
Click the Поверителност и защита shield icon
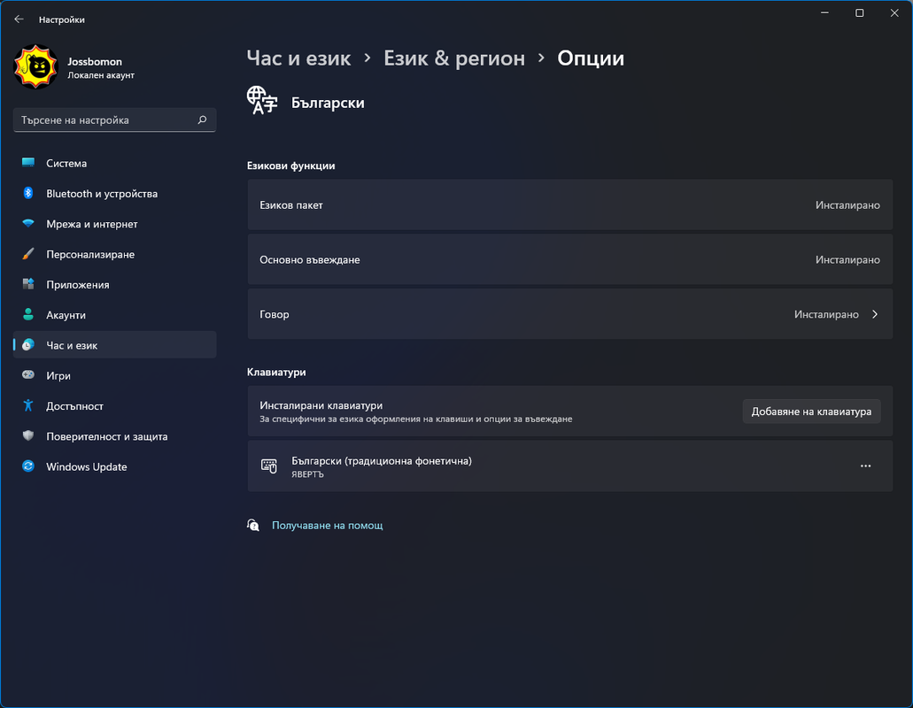28,435
